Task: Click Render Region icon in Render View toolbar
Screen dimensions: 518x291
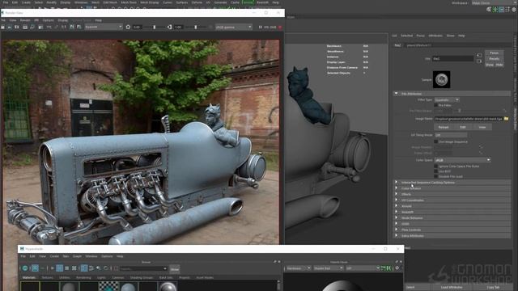Action: [x=9, y=27]
